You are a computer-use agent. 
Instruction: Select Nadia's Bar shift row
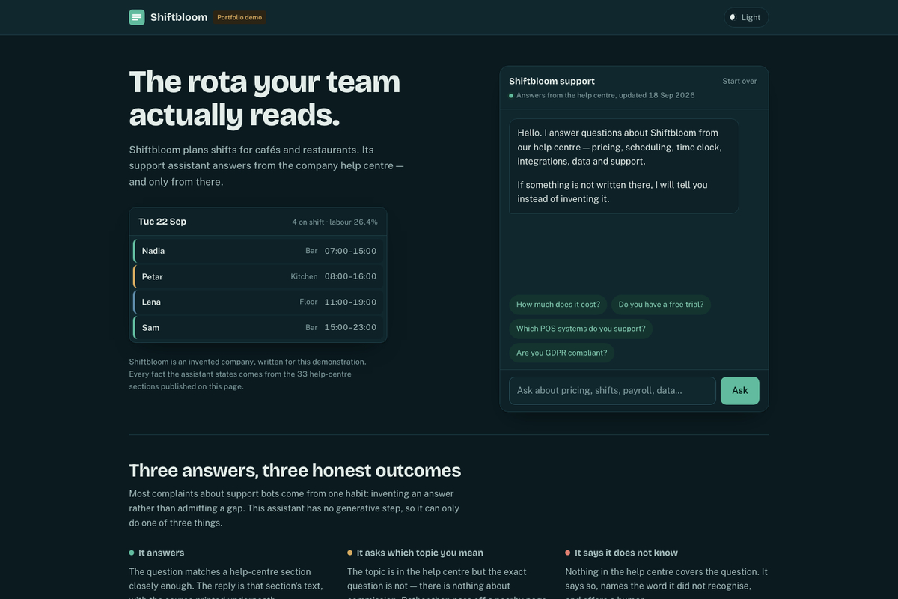coord(258,251)
